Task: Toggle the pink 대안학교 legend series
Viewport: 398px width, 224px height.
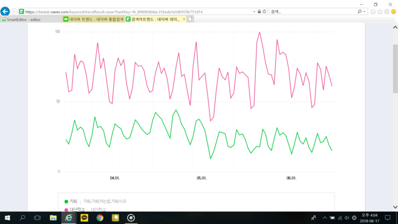Action: tap(74, 210)
